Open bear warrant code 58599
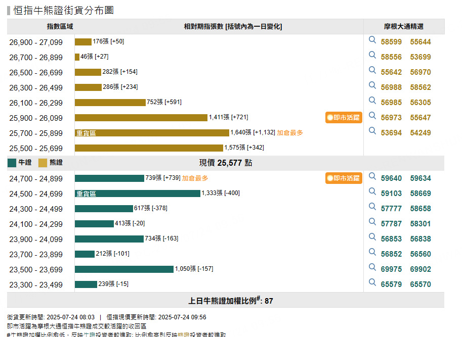 (x=391, y=42)
